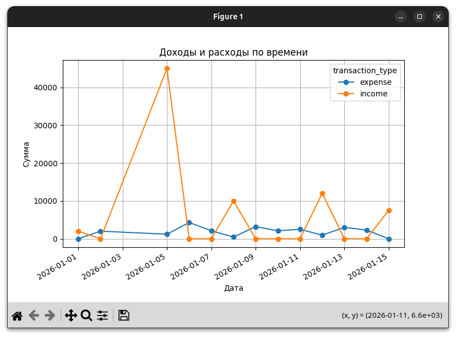Image resolution: width=456 pixels, height=337 pixels.
Task: Click the transaction_type legend title
Action: point(365,70)
